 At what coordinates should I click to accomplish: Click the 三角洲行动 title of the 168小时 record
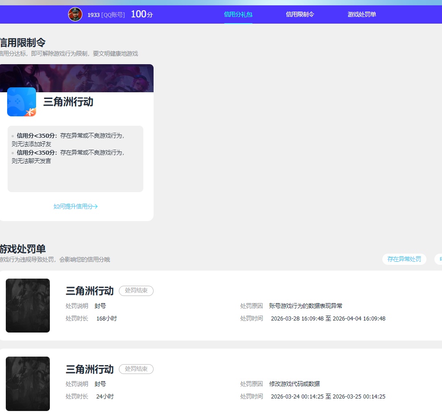click(89, 291)
